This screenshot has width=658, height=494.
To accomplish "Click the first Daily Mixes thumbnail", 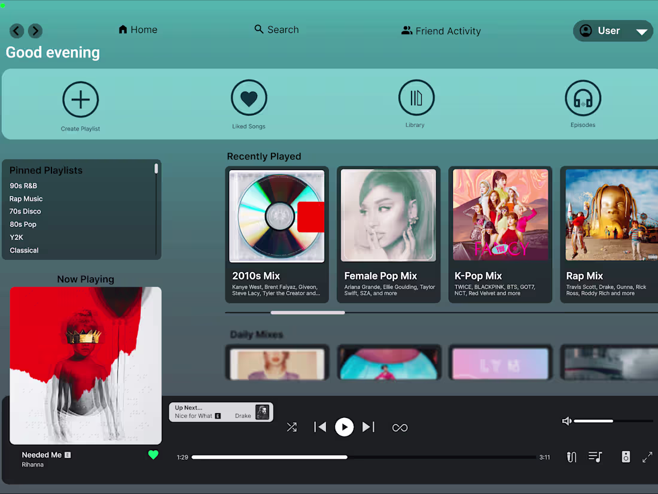I will pyautogui.click(x=277, y=363).
